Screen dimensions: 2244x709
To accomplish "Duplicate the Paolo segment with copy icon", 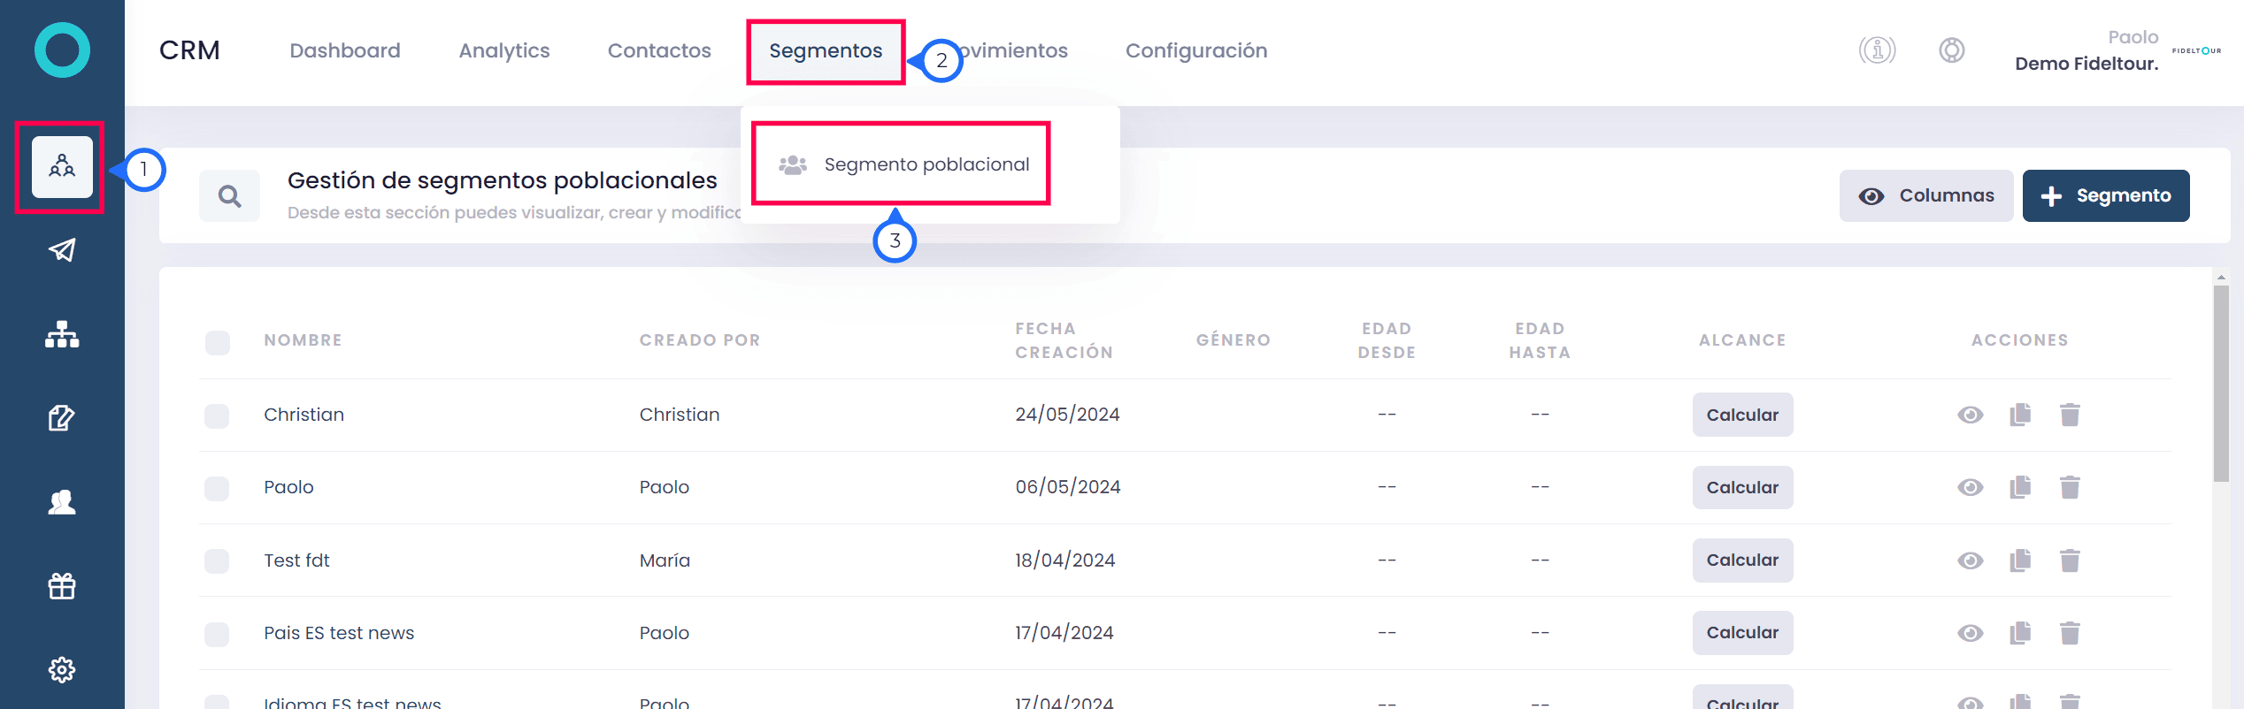I will click(x=2020, y=487).
